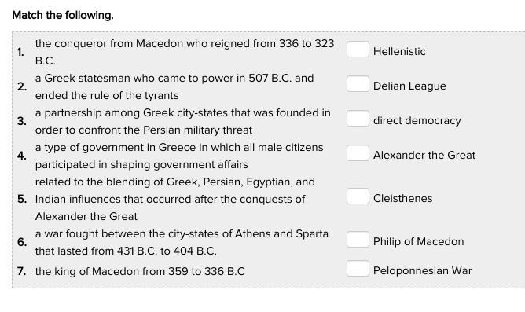Select the answer box for Delian League
The height and width of the screenshot is (312, 525).
(358, 83)
